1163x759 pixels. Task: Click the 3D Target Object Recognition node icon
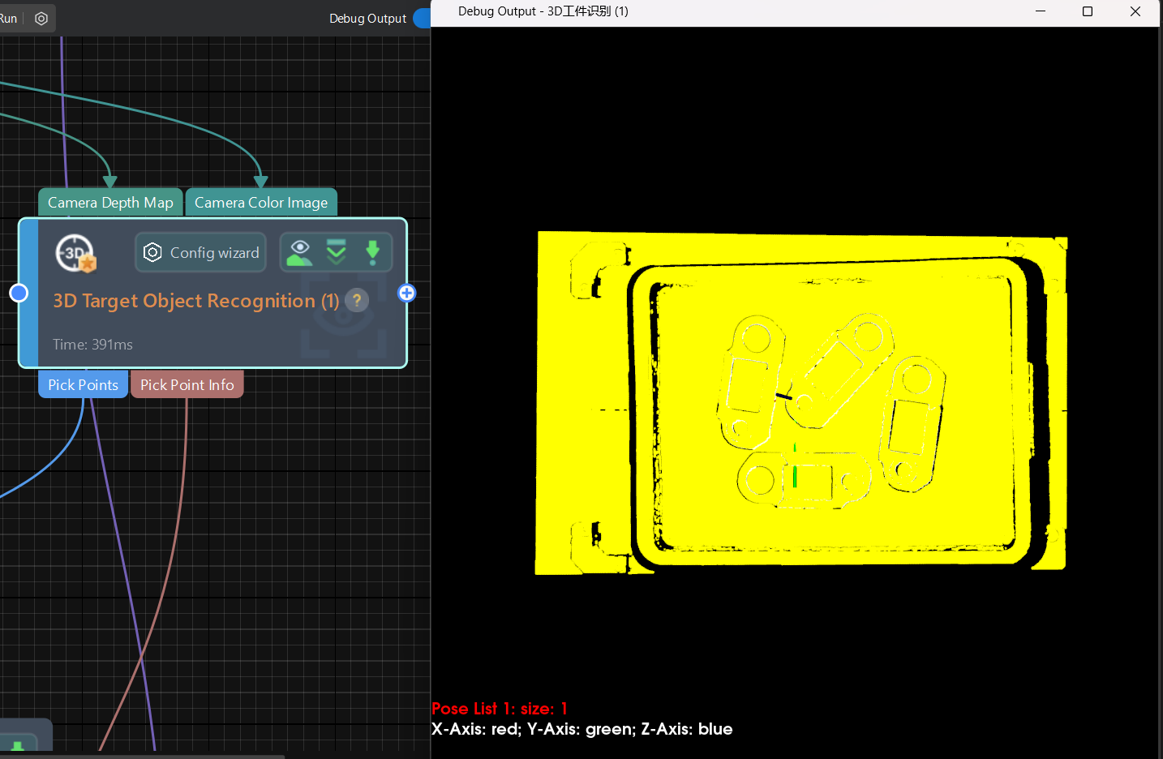[74, 252]
